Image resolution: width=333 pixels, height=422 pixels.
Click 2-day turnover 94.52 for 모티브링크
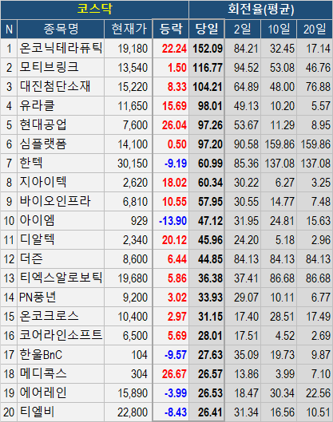246,68
